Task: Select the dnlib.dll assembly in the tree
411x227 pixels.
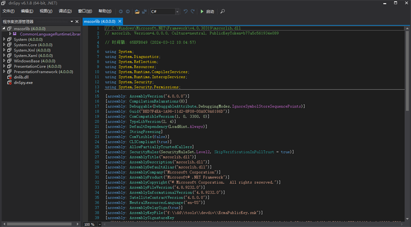Action: (x=22, y=77)
